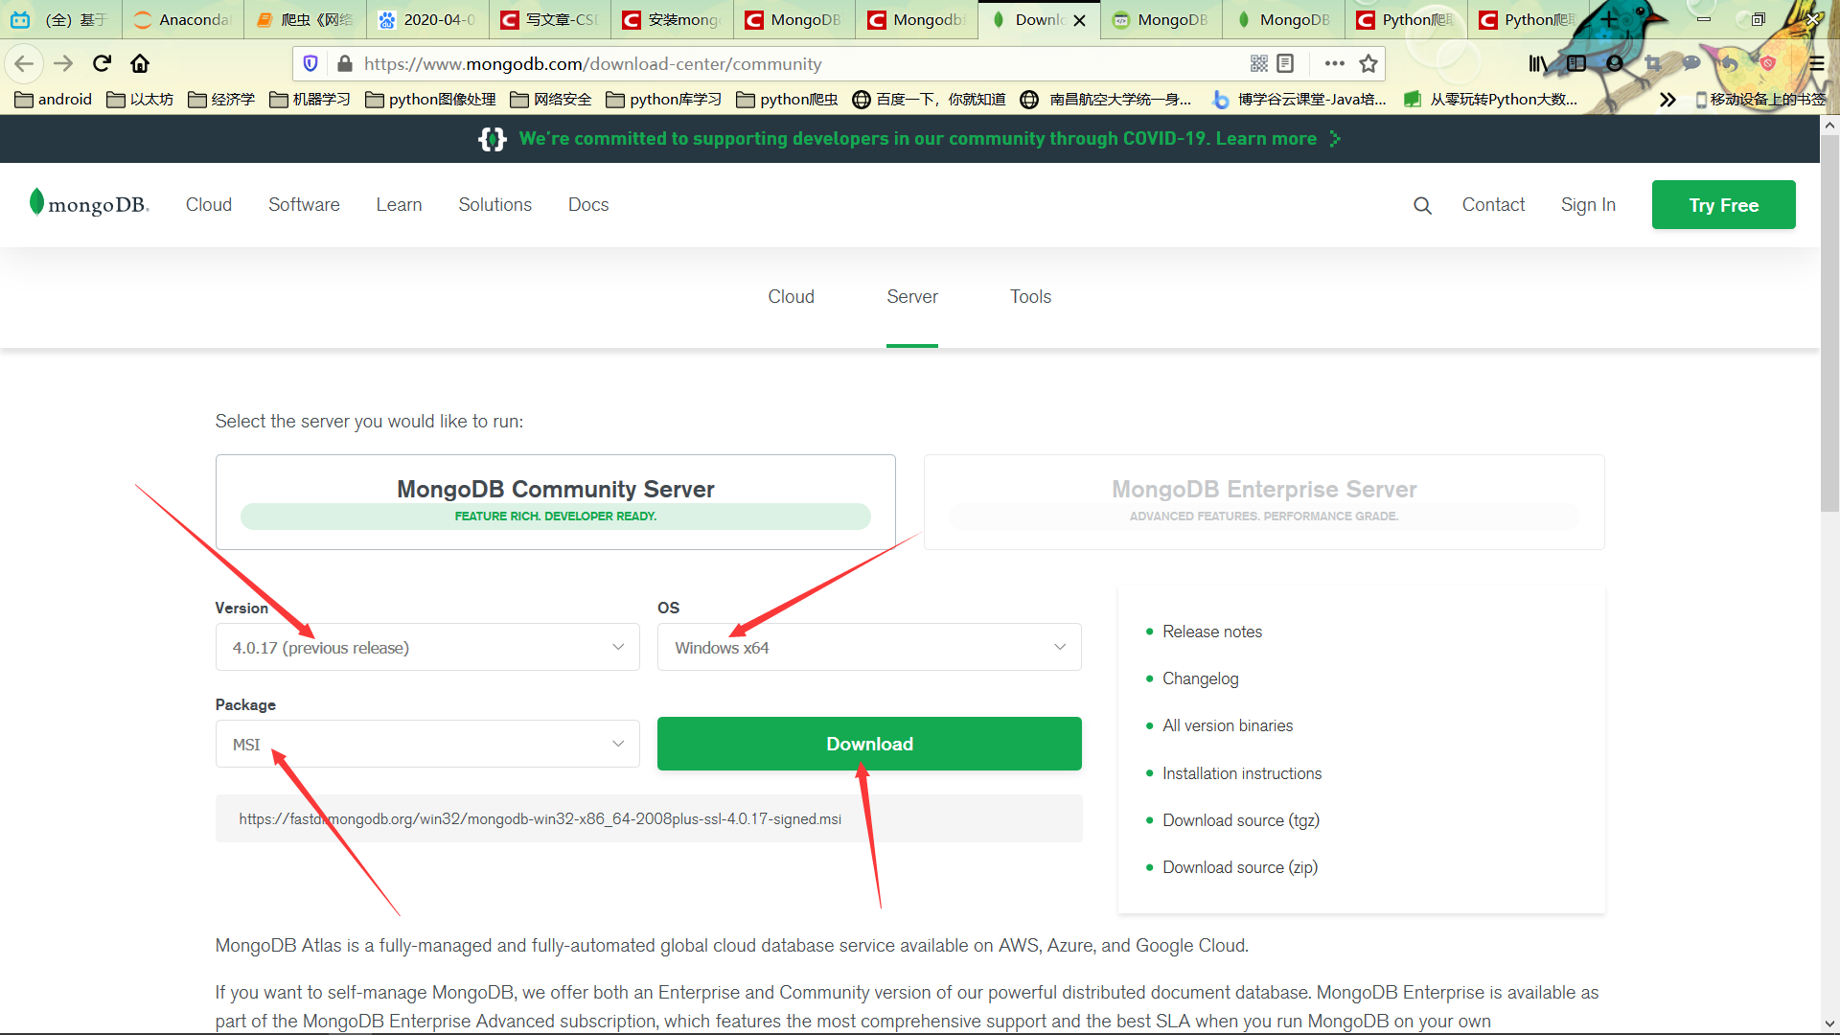Open the Docs menu item
1840x1035 pixels.
(x=588, y=205)
